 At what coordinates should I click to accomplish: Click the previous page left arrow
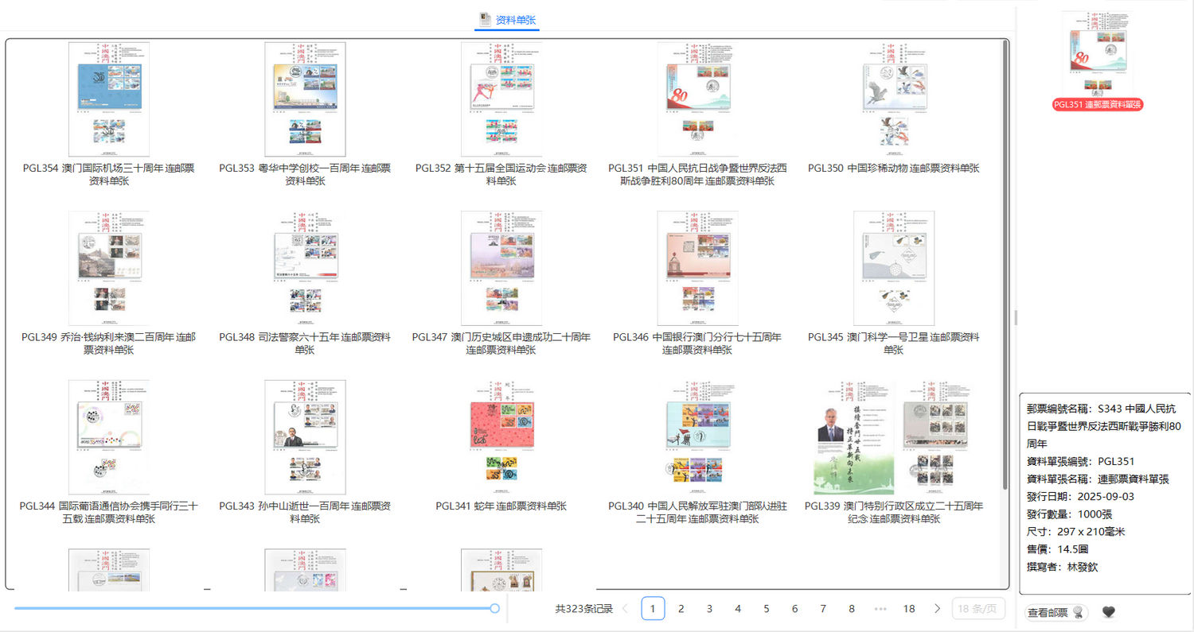(x=625, y=609)
